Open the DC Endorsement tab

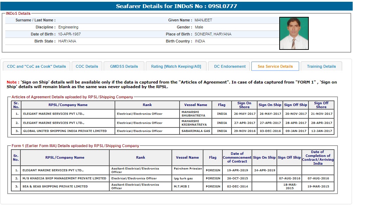pos(230,66)
